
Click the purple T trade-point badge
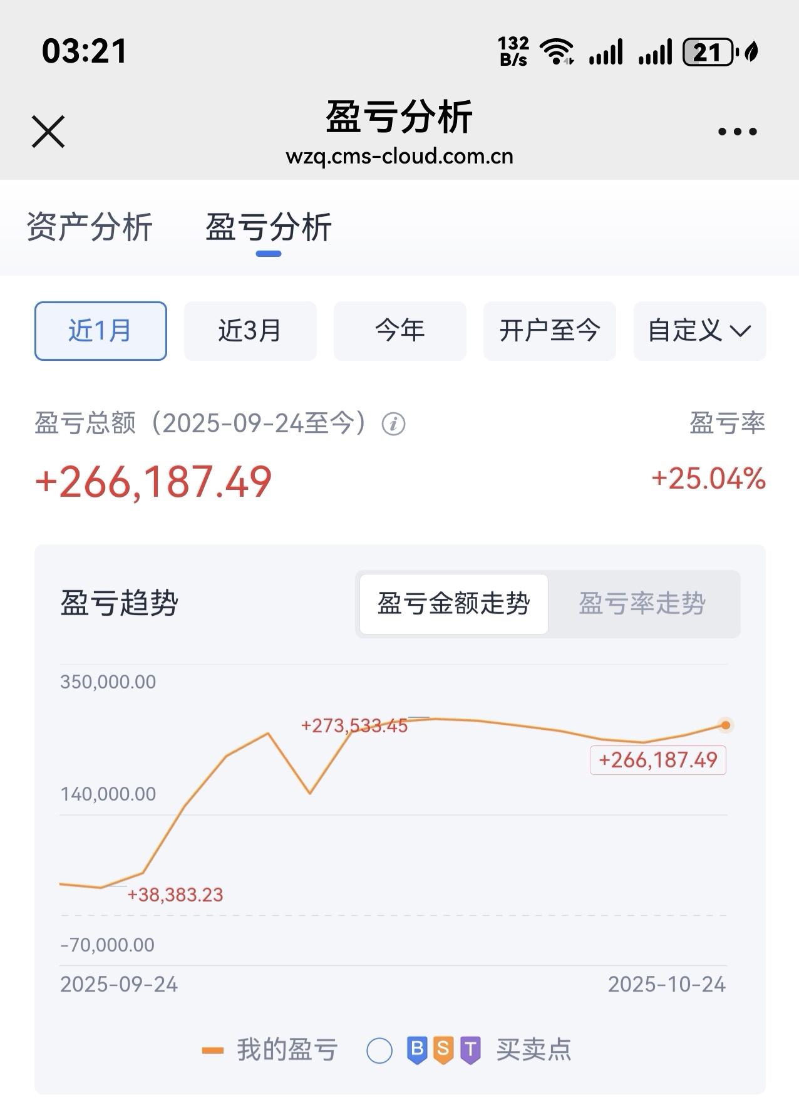pos(470,1050)
